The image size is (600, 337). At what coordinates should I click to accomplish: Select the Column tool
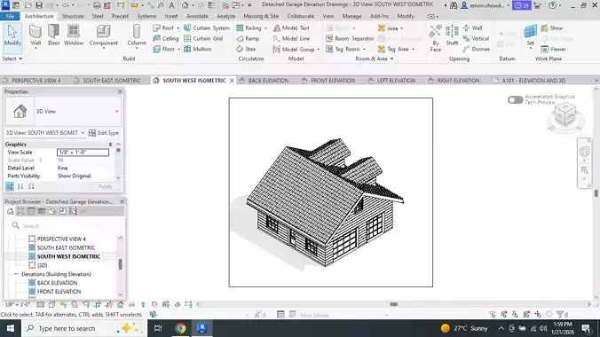click(x=137, y=35)
